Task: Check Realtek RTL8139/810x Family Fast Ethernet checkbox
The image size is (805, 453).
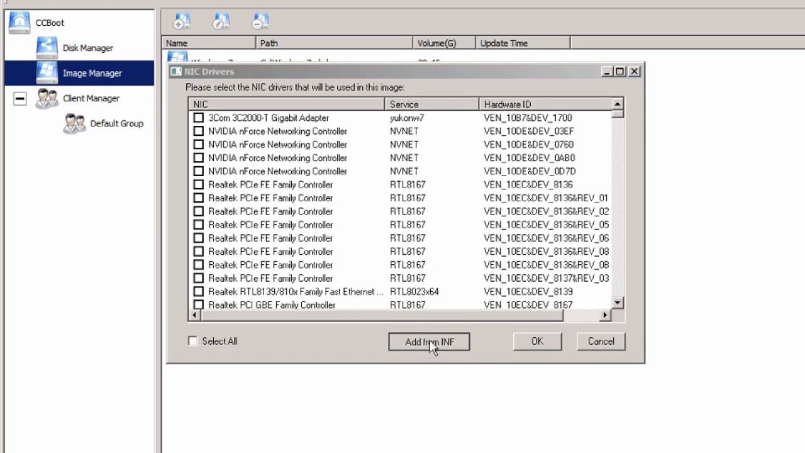Action: click(199, 291)
